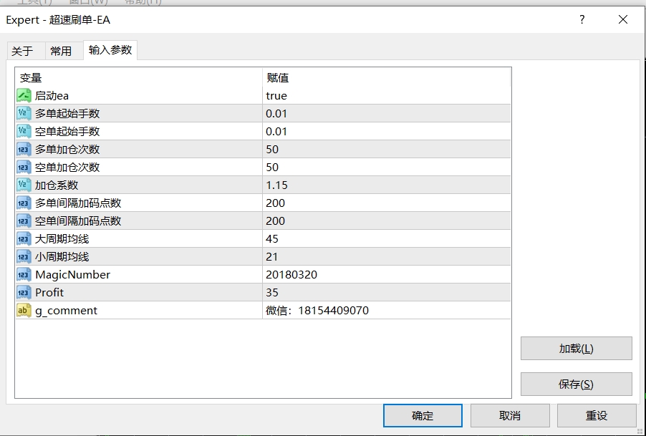The image size is (646, 436).
Task: Select the double-type icon for 多单起始手数
Action: point(24,114)
